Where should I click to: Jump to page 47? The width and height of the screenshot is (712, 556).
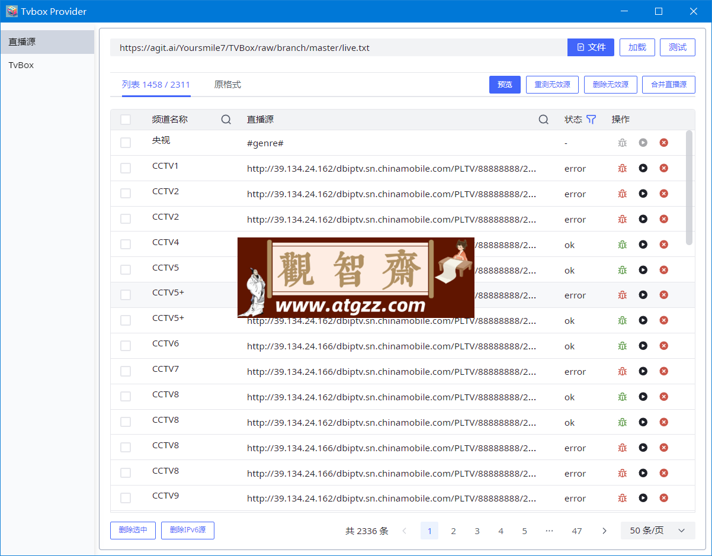tap(577, 531)
